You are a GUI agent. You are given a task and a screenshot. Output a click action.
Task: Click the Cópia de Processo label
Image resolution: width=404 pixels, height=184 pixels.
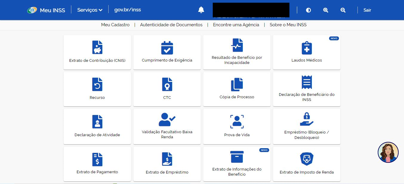237,97
